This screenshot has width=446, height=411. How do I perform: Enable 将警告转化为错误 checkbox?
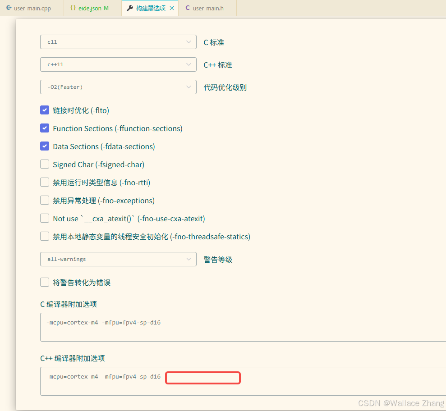point(45,282)
